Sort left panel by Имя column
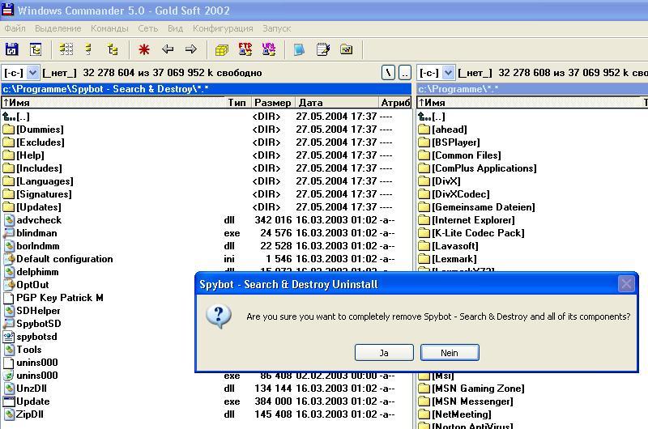The height and width of the screenshot is (429, 648). [113, 103]
